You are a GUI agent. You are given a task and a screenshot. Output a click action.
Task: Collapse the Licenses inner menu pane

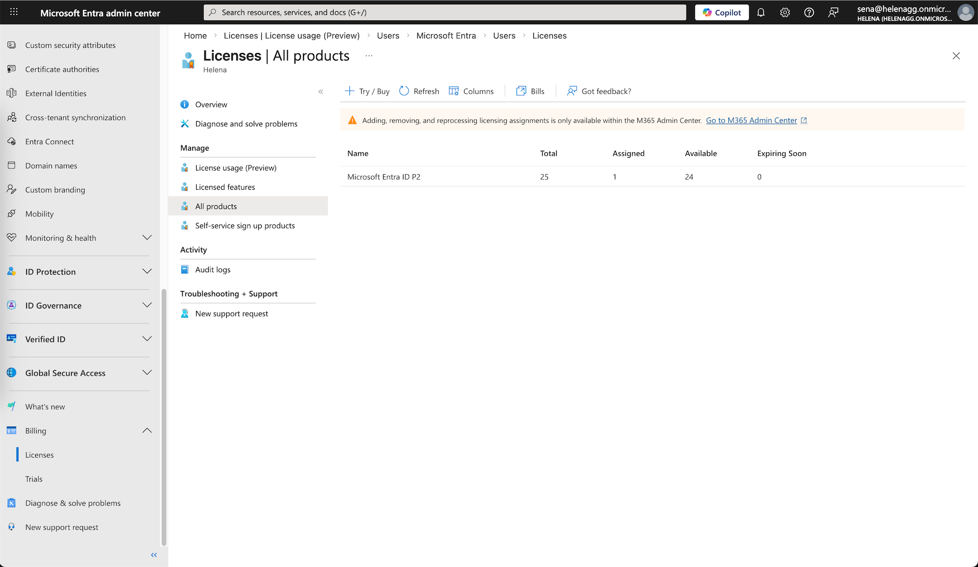pos(320,92)
